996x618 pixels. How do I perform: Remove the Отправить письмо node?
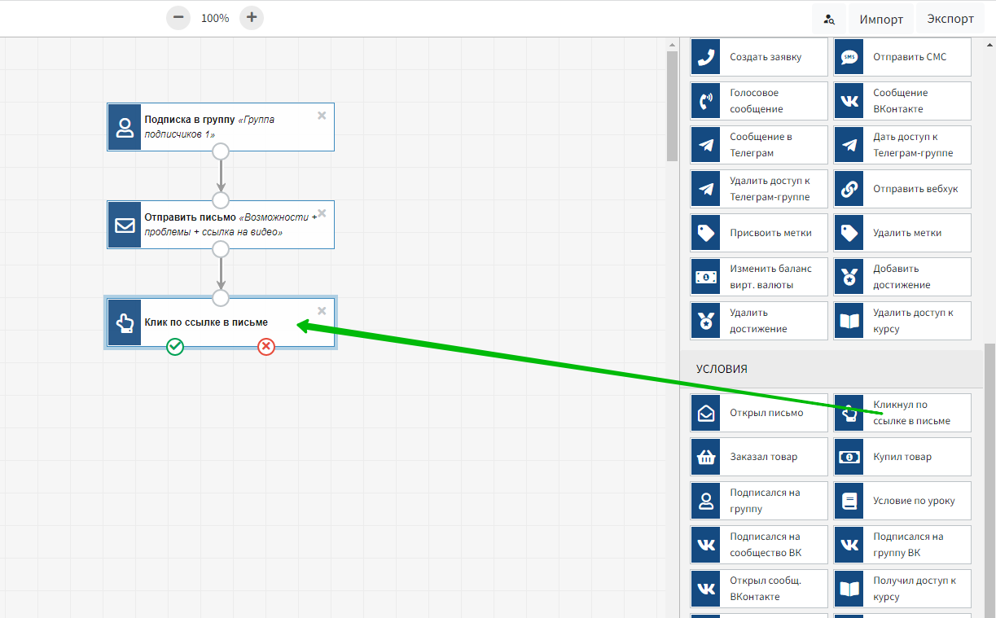coord(322,213)
